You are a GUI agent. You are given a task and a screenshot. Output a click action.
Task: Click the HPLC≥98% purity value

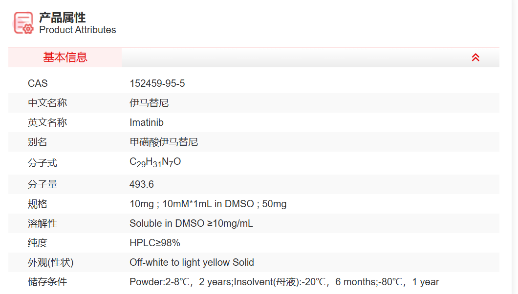pyautogui.click(x=154, y=243)
